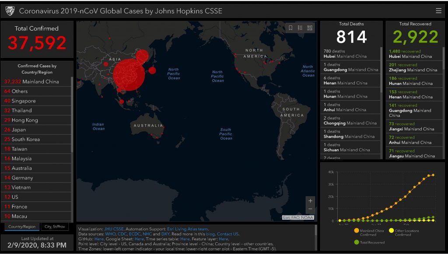Viewport: 448px width, 254px height.
Task: Click the 1,480 recovered Hubei entry
Action: [x=414, y=54]
